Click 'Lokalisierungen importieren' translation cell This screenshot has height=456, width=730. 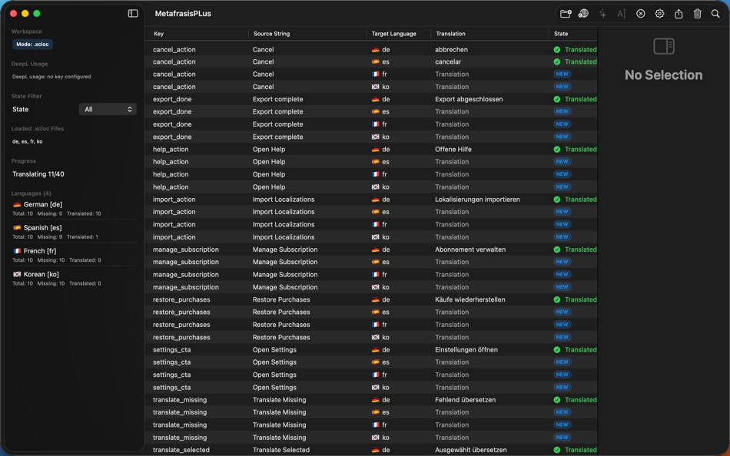click(x=477, y=199)
